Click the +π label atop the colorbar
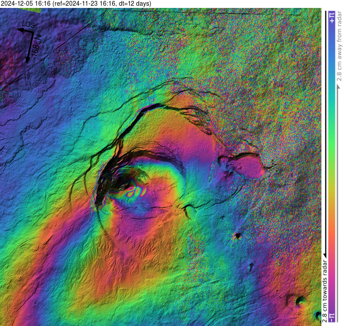Viewport: 343px width, 326px height. pos(332,17)
